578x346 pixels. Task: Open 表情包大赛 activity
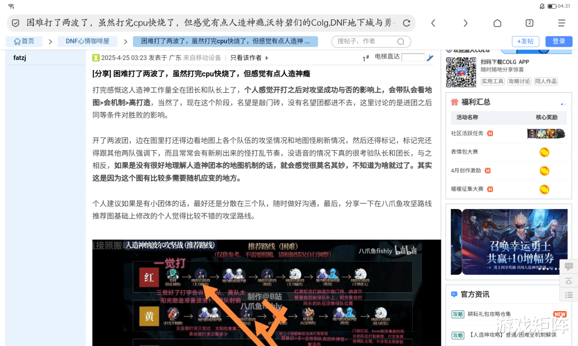(464, 152)
